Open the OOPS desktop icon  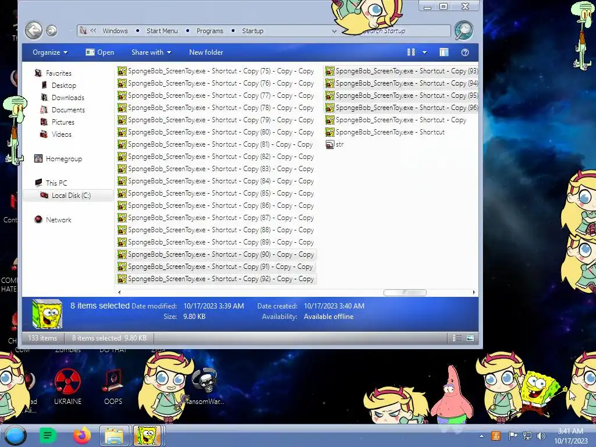[x=113, y=386]
